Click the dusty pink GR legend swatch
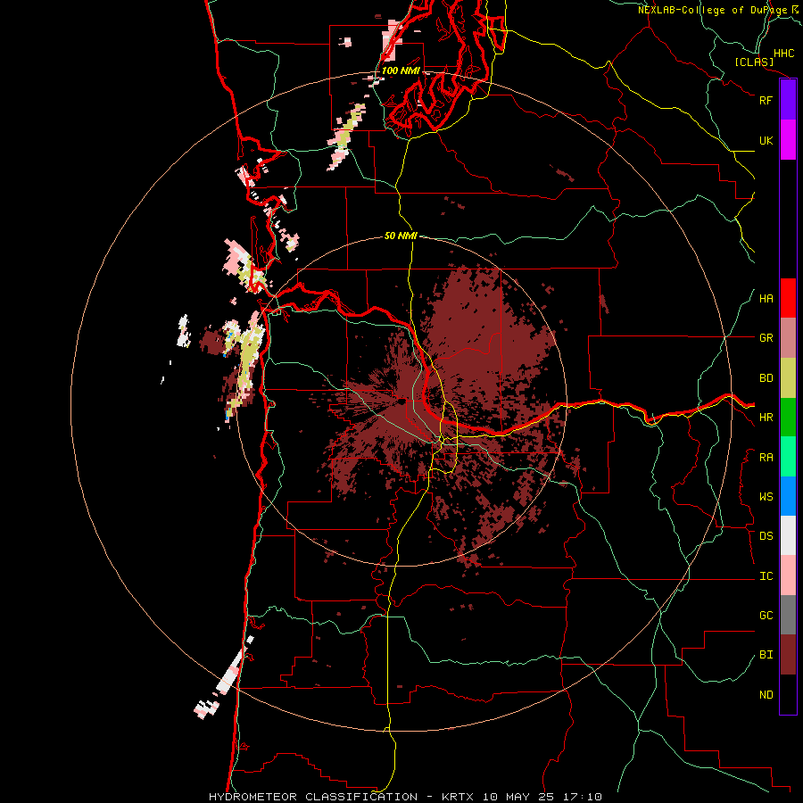 point(788,338)
